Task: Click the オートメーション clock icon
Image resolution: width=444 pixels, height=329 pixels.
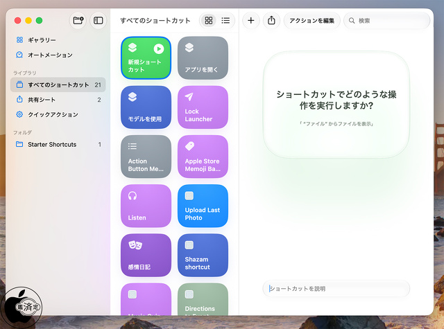Action: [x=19, y=55]
